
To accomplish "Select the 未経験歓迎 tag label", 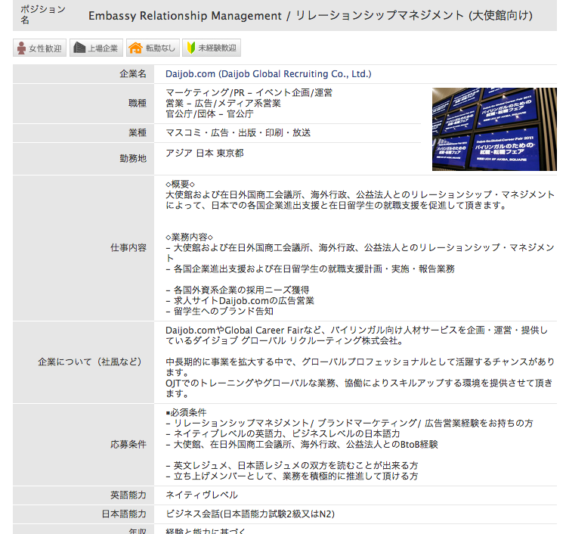I will point(217,48).
